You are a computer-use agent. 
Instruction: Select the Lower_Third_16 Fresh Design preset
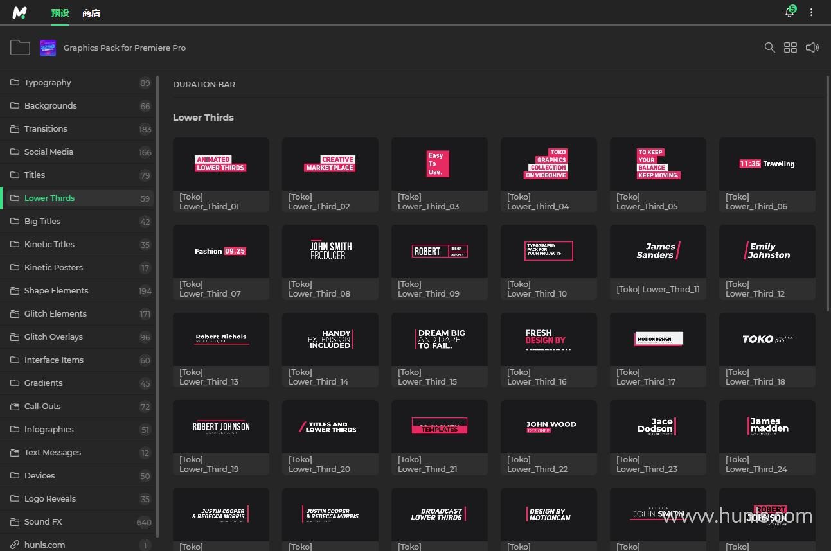click(x=549, y=350)
